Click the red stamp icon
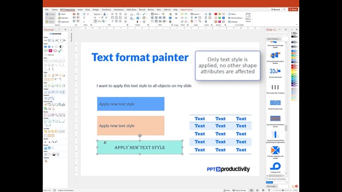The height and width of the screenshot is (192, 342). point(216,14)
